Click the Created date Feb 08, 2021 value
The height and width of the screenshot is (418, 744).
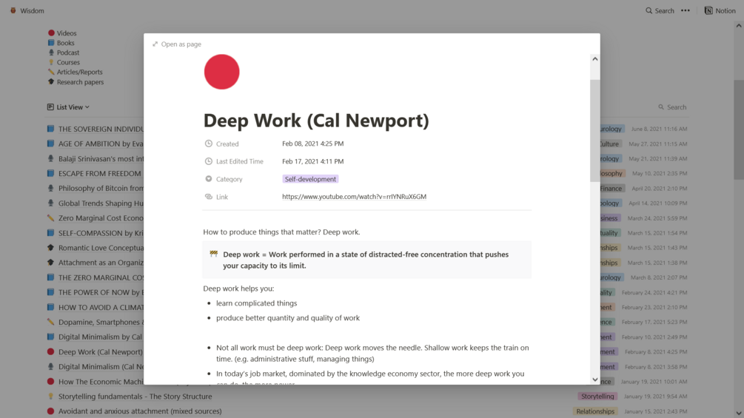pyautogui.click(x=312, y=144)
